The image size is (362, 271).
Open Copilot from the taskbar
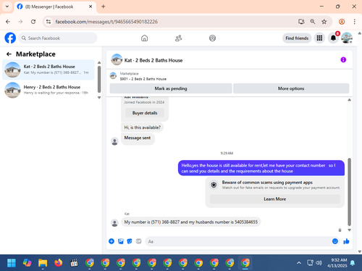(x=27, y=263)
